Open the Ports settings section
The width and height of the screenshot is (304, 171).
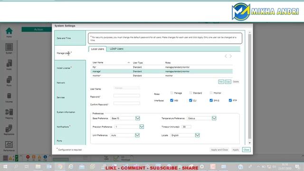point(70,140)
